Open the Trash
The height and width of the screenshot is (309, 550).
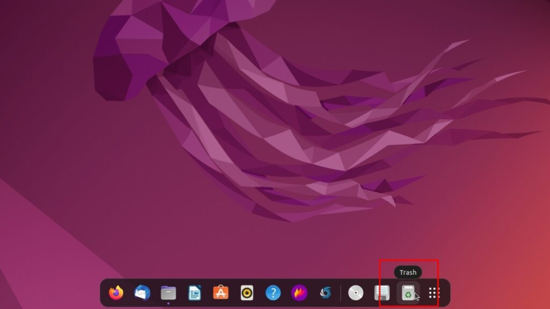[408, 292]
